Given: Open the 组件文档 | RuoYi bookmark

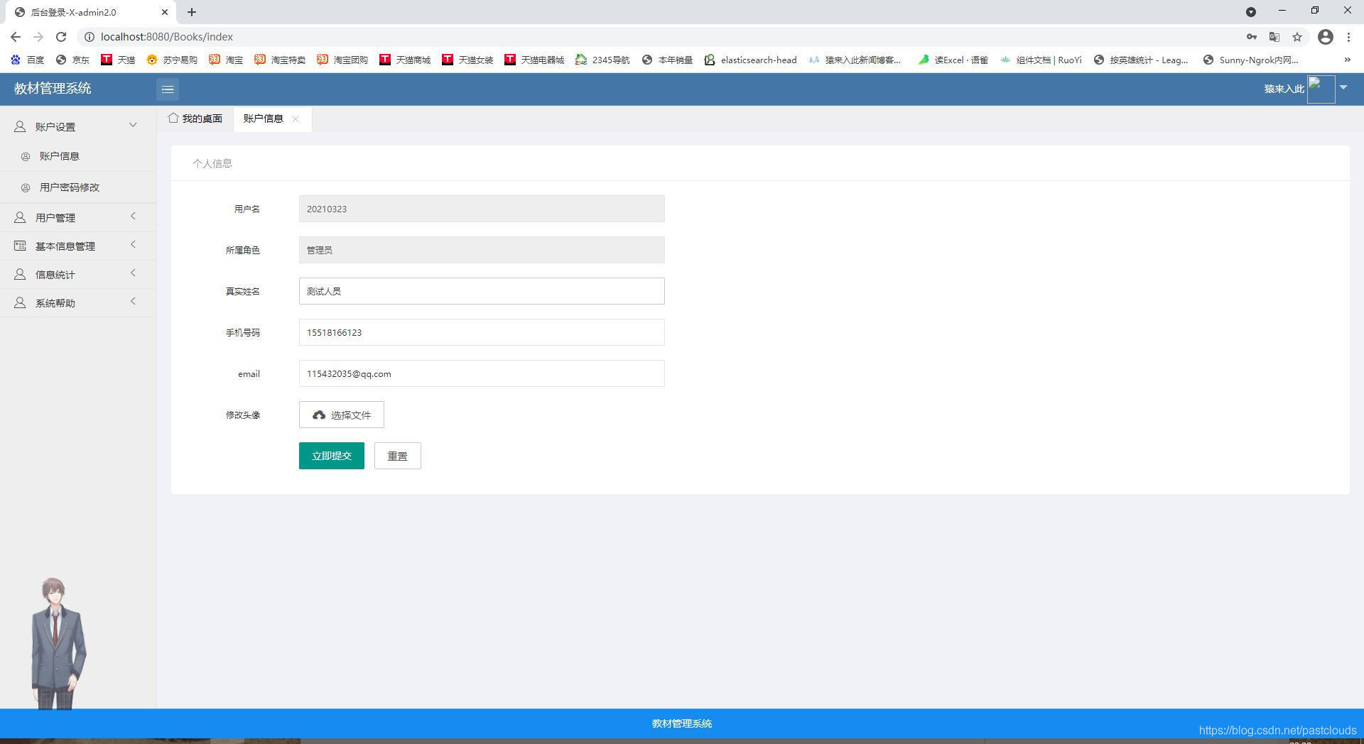Looking at the screenshot, I should pyautogui.click(x=1041, y=60).
